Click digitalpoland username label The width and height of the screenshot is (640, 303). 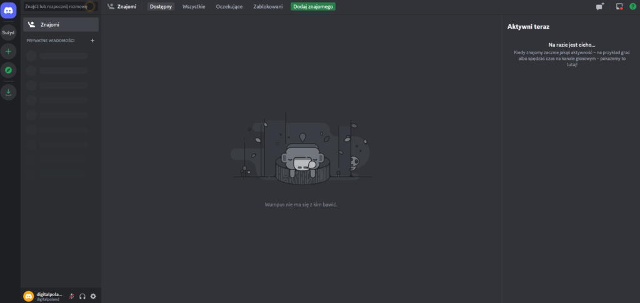point(49,294)
